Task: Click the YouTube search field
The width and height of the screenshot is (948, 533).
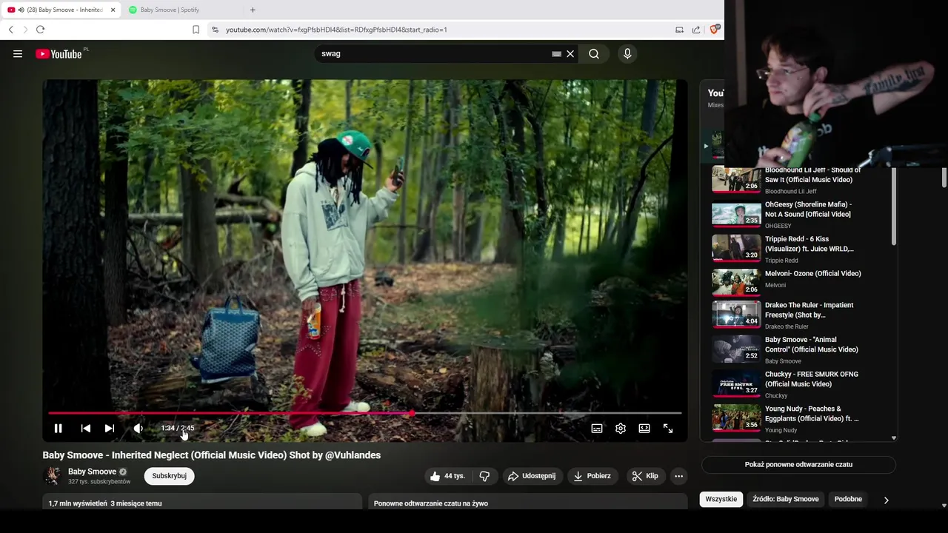Action: click(x=433, y=54)
